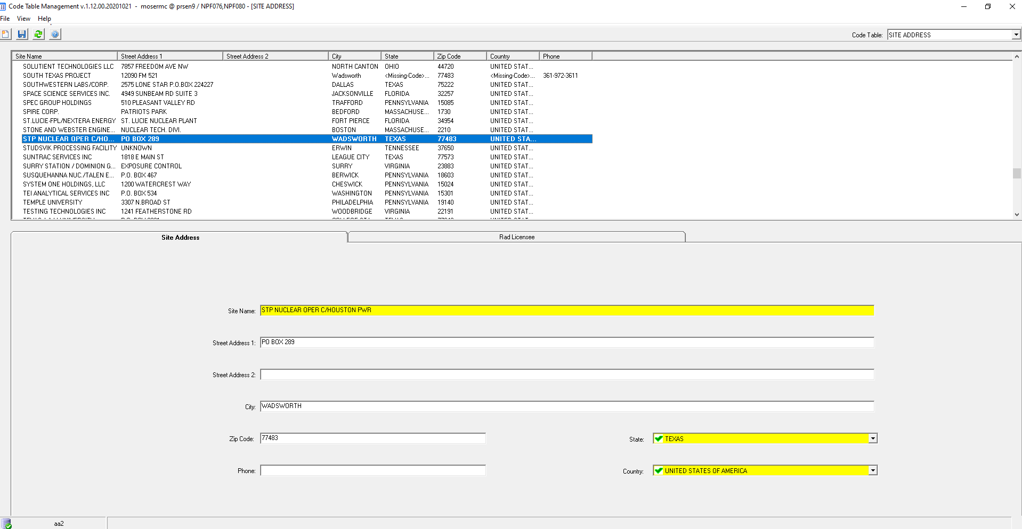Image resolution: width=1022 pixels, height=529 pixels.
Task: Sort by Zip Code column header
Action: click(x=460, y=56)
